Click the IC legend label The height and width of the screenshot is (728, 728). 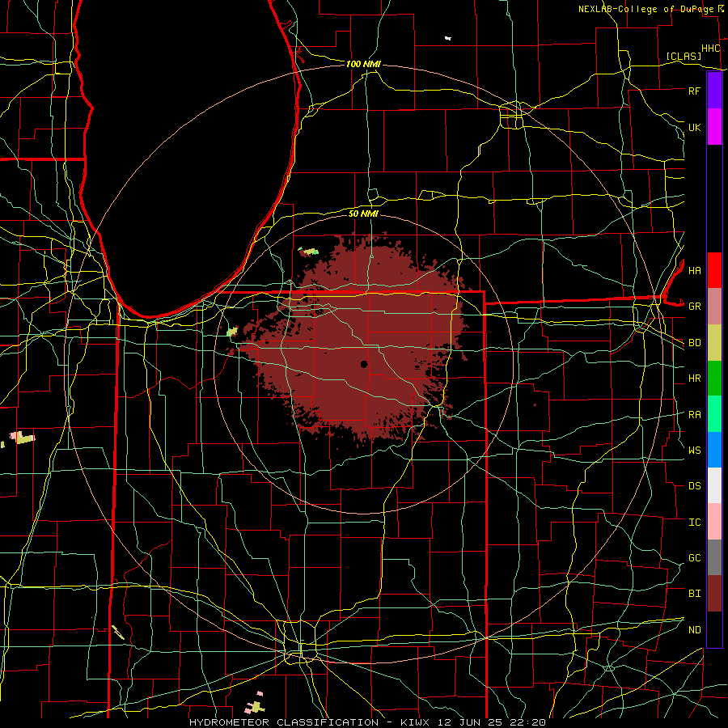(x=694, y=523)
